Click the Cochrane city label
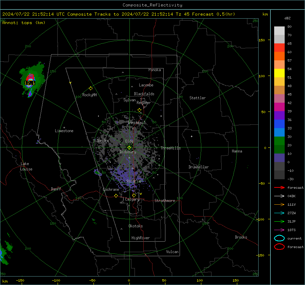Image resolution: width=305 pixels, height=285 pixels. [x=111, y=189]
